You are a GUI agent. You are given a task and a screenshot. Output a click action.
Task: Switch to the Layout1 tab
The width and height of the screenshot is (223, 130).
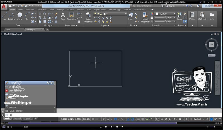17,118
